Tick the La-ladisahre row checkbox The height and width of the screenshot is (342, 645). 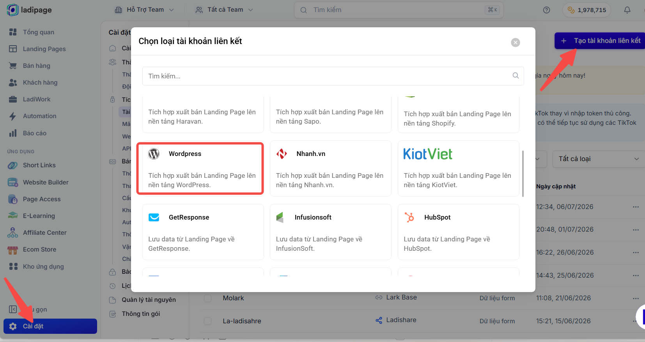(x=208, y=321)
